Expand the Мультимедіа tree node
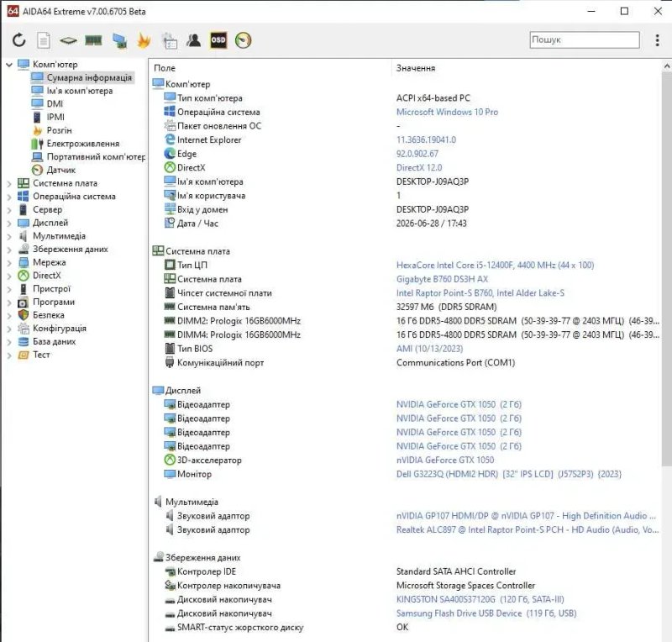The width and height of the screenshot is (672, 642). tap(9, 236)
